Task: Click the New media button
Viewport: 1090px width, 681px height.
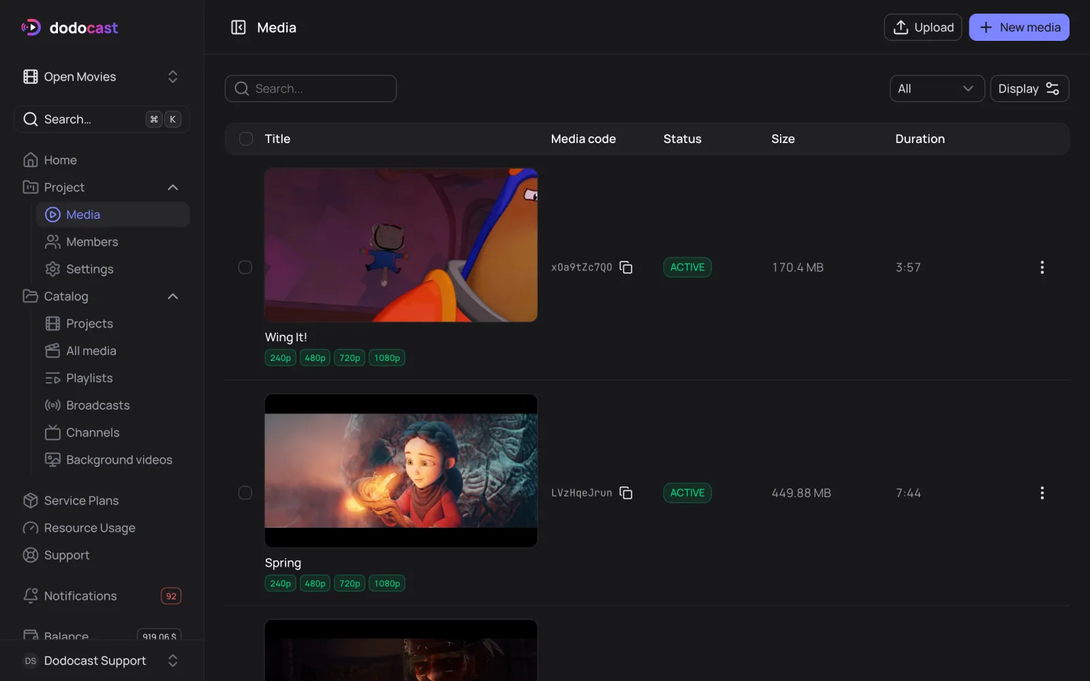Action: [1019, 27]
